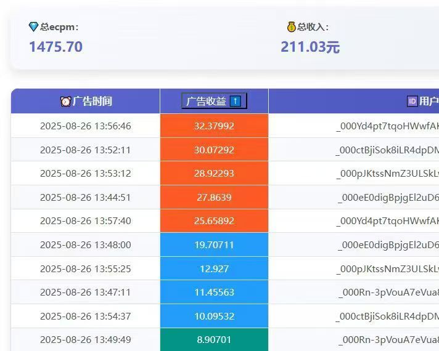Sort by the 广告收益 button

(x=214, y=101)
